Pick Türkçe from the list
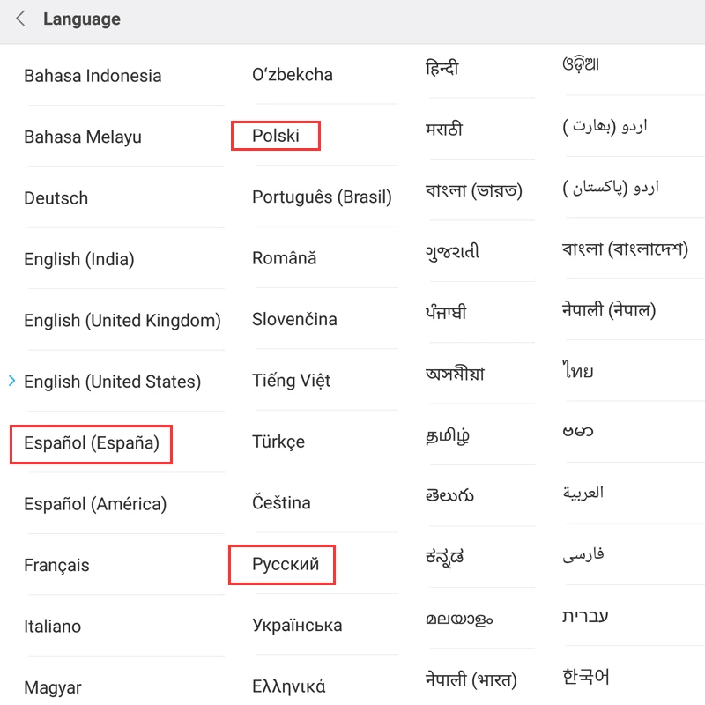The width and height of the screenshot is (705, 705). pos(278,442)
